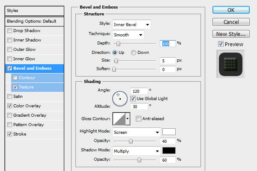257x171 pixels.
Task: Open the Style dropdown showing Inner Bevel
Action: tap(131, 24)
